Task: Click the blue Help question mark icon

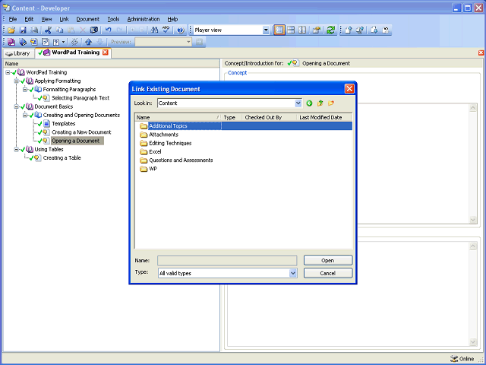Action: pyautogui.click(x=181, y=30)
